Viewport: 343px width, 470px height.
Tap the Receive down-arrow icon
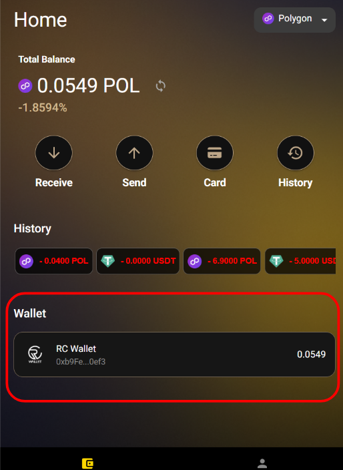[54, 153]
